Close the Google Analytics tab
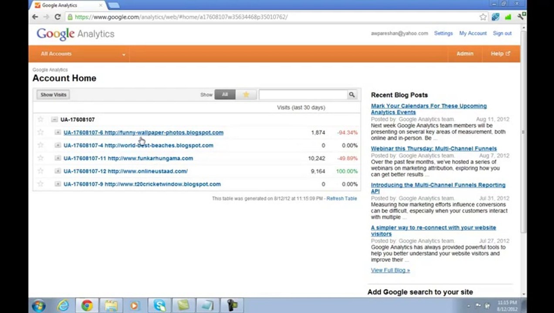This screenshot has width=554, height=313. coord(101,5)
